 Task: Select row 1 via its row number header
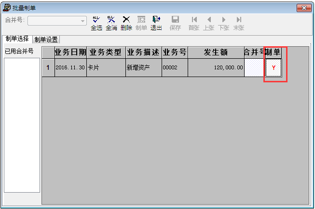pos(48,68)
